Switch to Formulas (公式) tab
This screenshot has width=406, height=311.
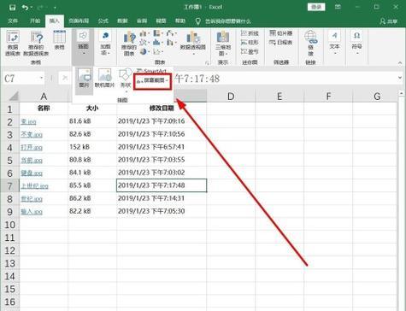103,21
